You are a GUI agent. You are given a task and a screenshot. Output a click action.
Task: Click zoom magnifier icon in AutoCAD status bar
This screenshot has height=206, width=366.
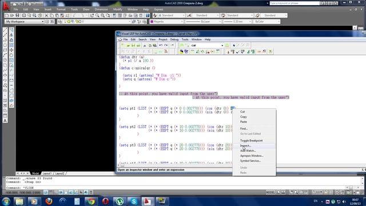point(296,192)
